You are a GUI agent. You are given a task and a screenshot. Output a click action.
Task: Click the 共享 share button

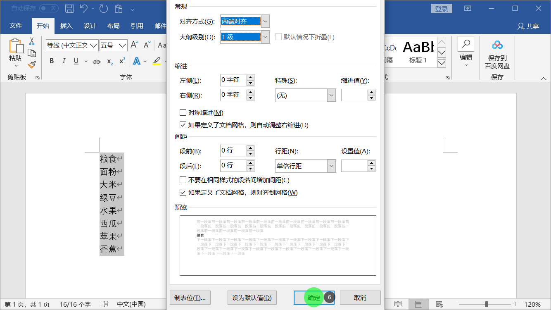528,26
